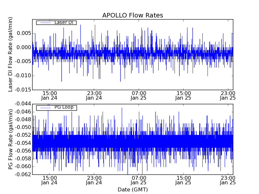The width and height of the screenshot is (259, 194).
Task: Click the -0.048 tick on the PG axis
Action: pos(23,120)
